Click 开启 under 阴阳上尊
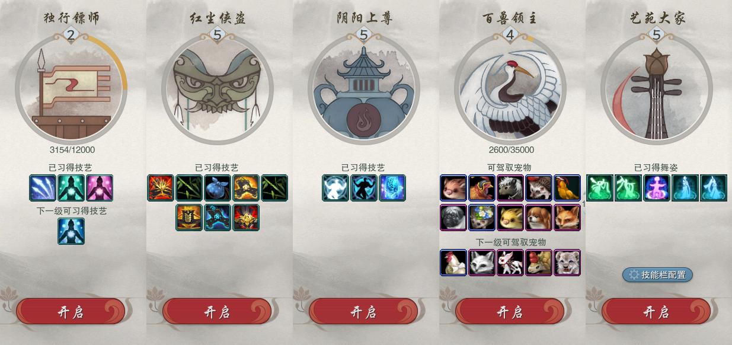Screen dimensions: 732x345 363,312
